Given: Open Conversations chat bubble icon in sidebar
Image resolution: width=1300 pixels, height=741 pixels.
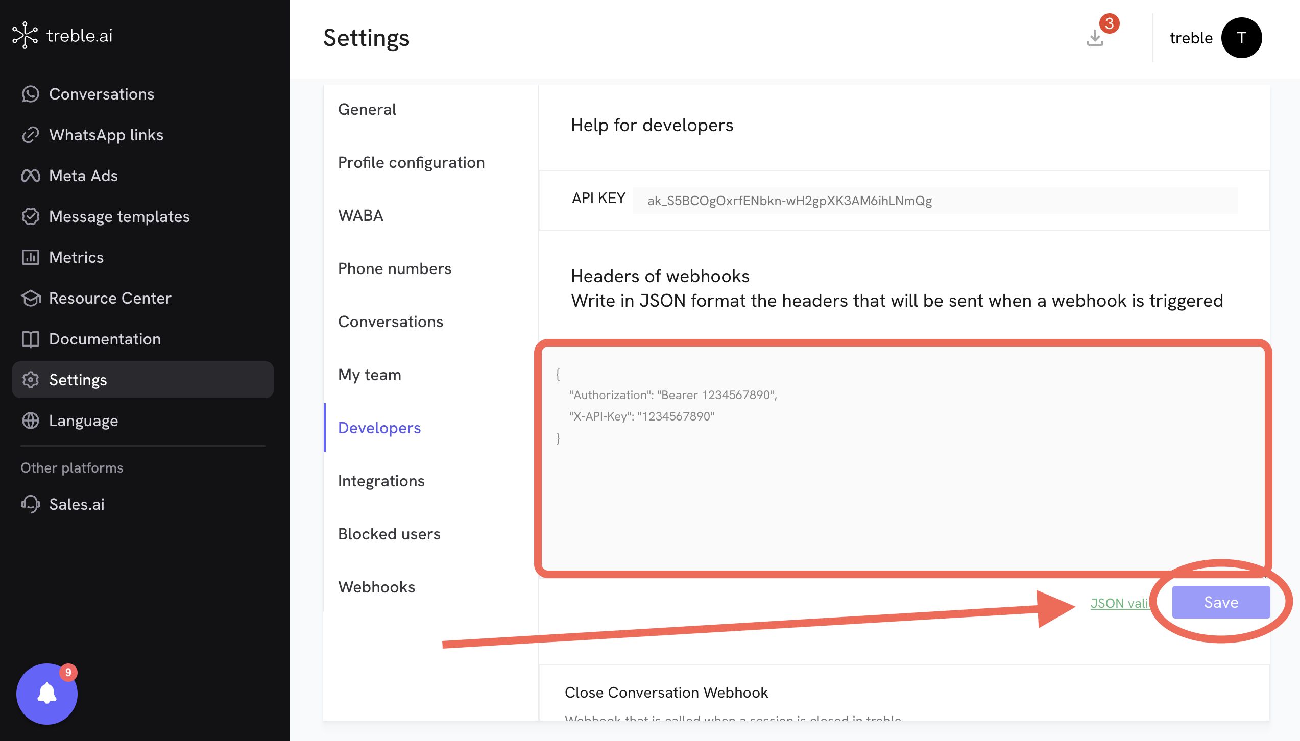Looking at the screenshot, I should pos(31,94).
